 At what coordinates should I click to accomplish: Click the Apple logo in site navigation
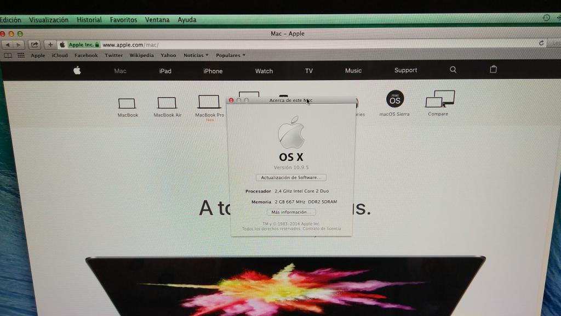click(x=77, y=71)
